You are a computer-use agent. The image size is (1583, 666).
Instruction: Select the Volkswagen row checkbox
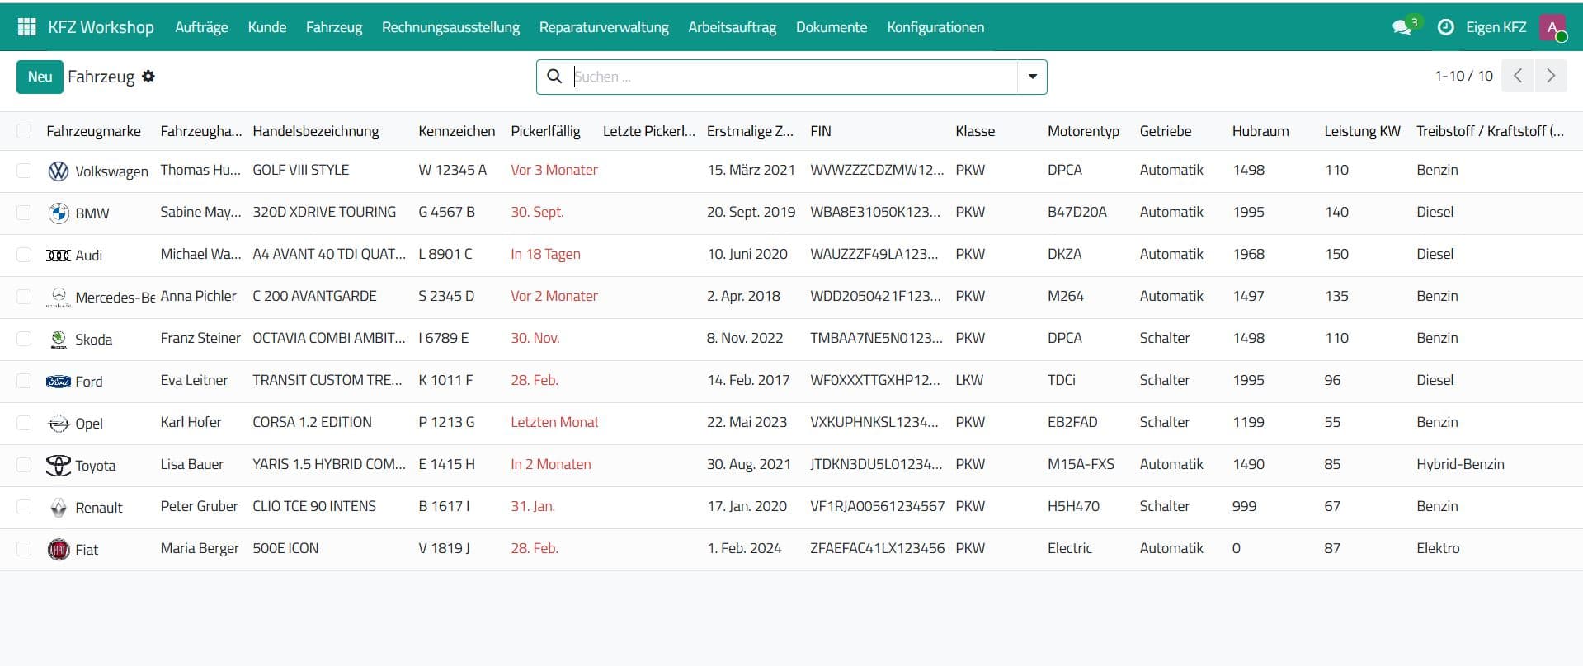pos(24,171)
